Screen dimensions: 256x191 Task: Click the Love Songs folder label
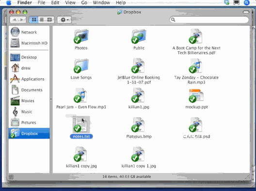[x=81, y=77]
